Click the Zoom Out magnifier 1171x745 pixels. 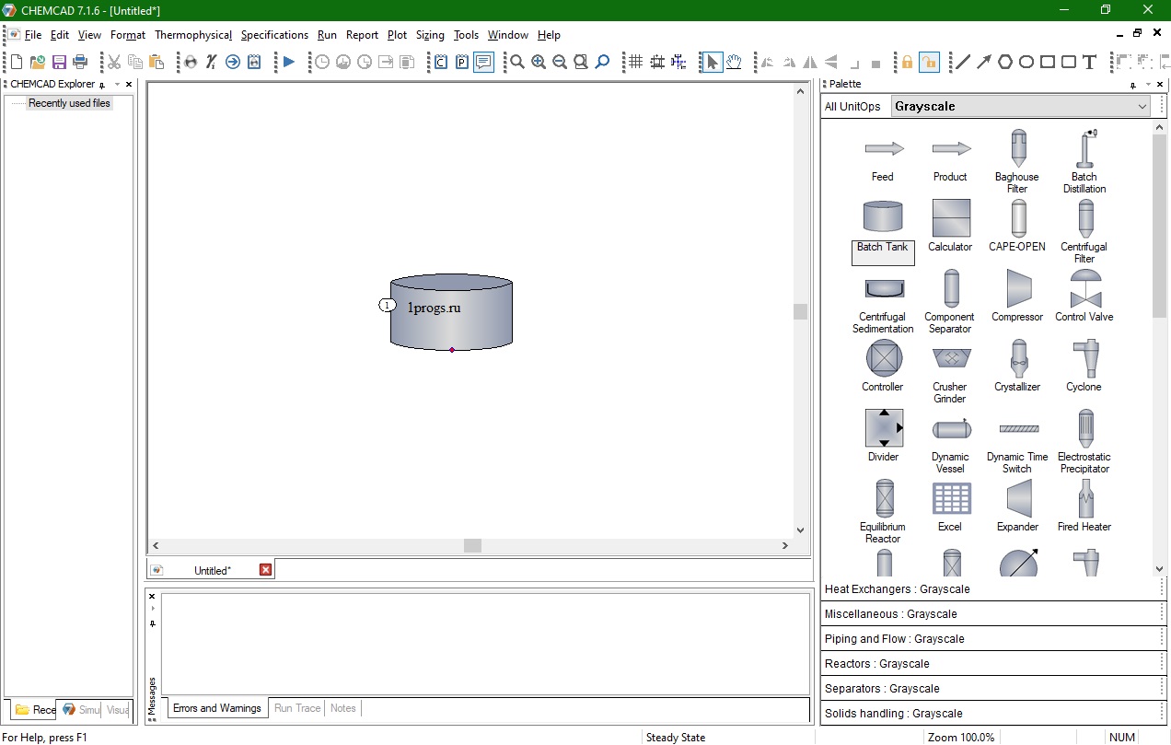[559, 62]
